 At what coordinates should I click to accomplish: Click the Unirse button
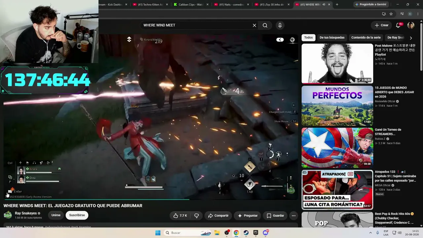point(56,215)
